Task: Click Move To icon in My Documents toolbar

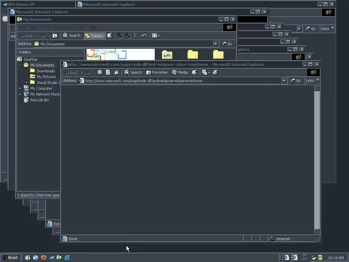Action: coord(120,35)
